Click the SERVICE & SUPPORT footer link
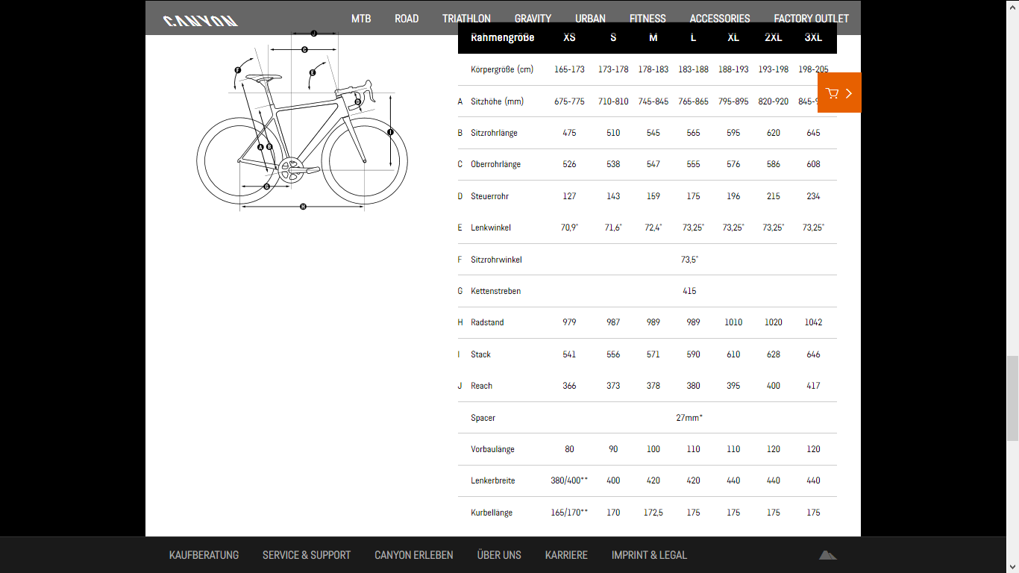Screen dimensions: 1019x573 [x=307, y=555]
